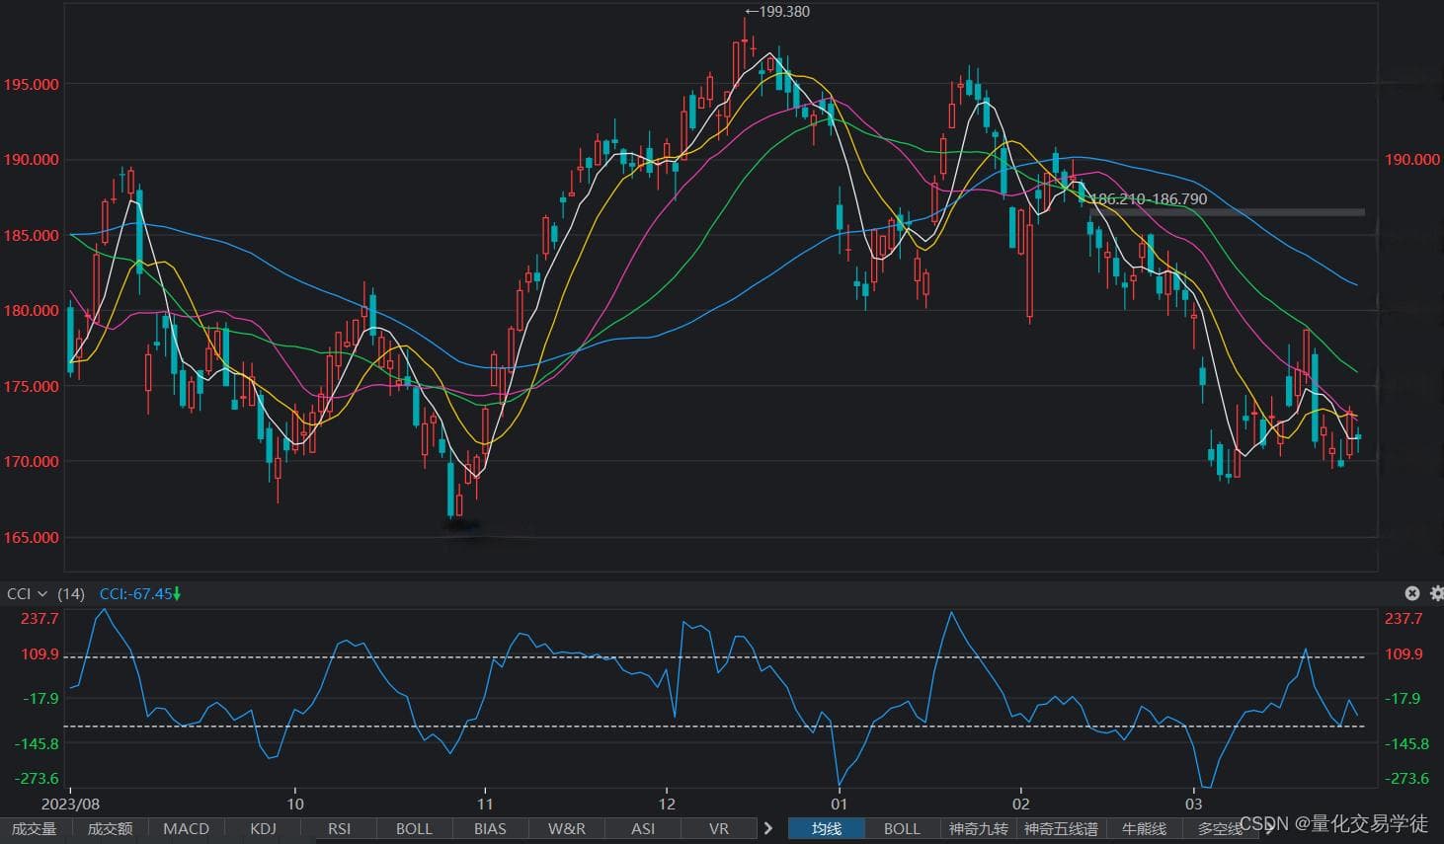
Task: Activate the 神奇五线谱 overlay tab
Action: click(x=1061, y=828)
